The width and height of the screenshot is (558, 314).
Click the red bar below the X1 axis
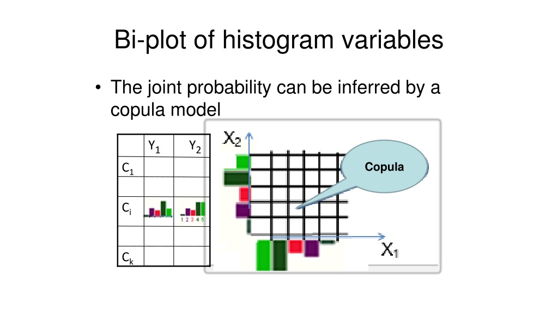point(295,246)
